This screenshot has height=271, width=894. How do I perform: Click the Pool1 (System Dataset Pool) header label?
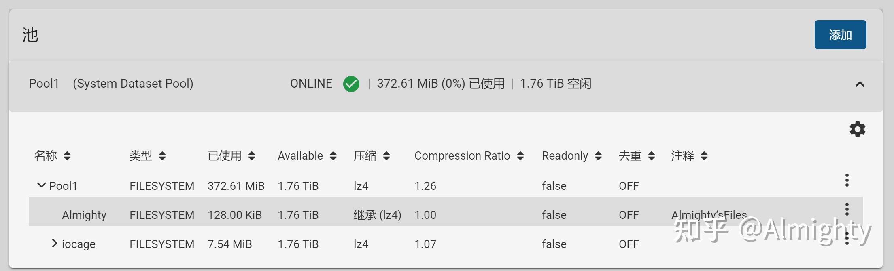point(111,84)
